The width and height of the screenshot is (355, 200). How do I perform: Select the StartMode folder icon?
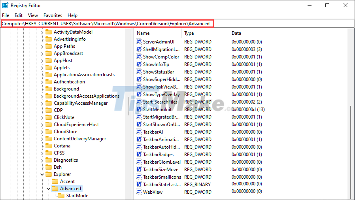[x=61, y=196]
